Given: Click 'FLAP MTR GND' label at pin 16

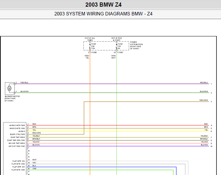Looking at the screenshot, I should pos(18,170).
